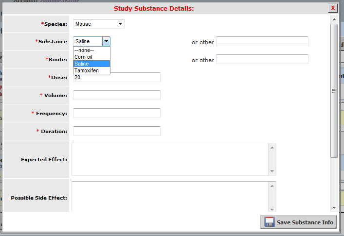Select Saline in the Substance list

pyautogui.click(x=91, y=64)
